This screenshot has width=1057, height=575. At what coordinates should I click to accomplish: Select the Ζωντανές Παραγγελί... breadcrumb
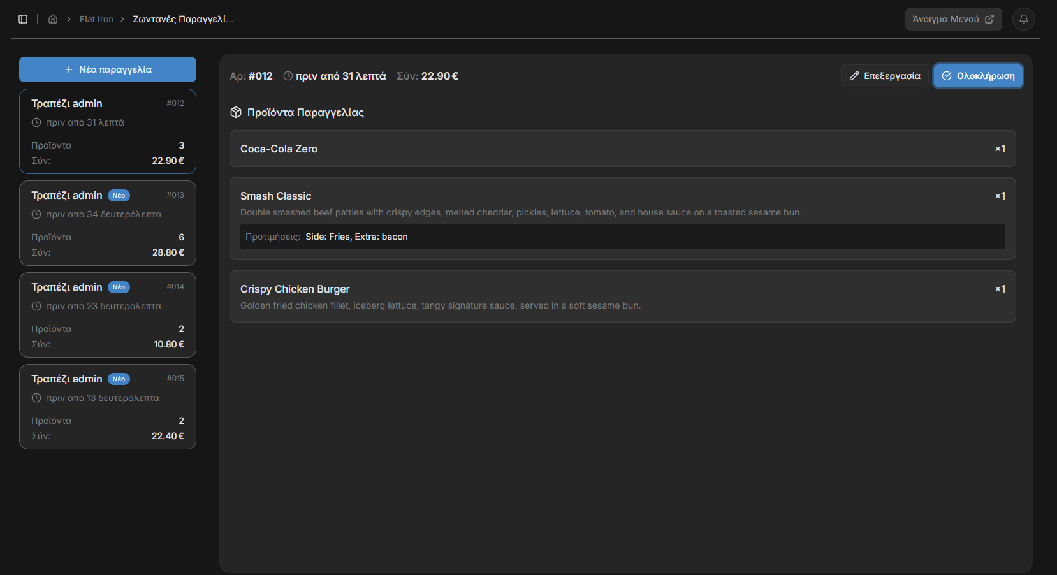(183, 19)
